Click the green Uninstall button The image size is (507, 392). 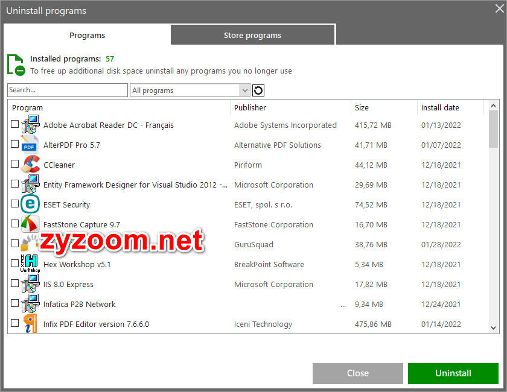[453, 373]
